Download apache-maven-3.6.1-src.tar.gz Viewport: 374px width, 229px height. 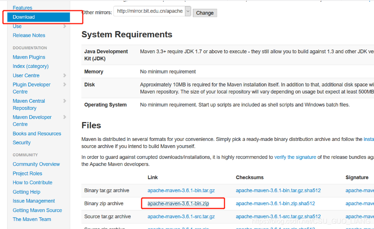(181, 216)
